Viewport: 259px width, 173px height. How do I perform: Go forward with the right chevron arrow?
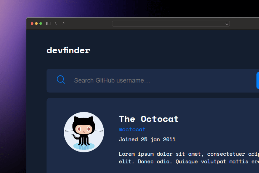tap(63, 24)
